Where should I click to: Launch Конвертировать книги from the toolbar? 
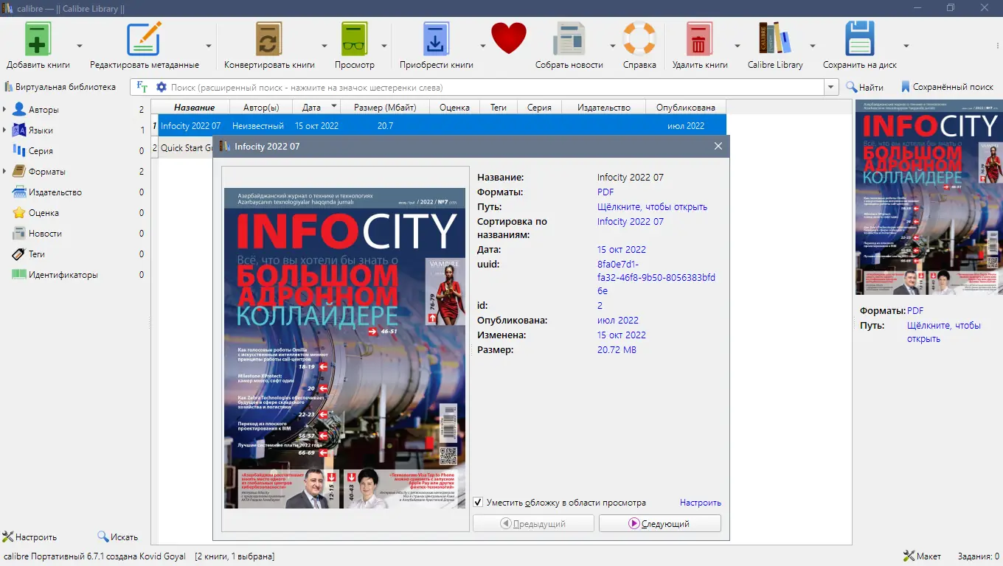[269, 38]
